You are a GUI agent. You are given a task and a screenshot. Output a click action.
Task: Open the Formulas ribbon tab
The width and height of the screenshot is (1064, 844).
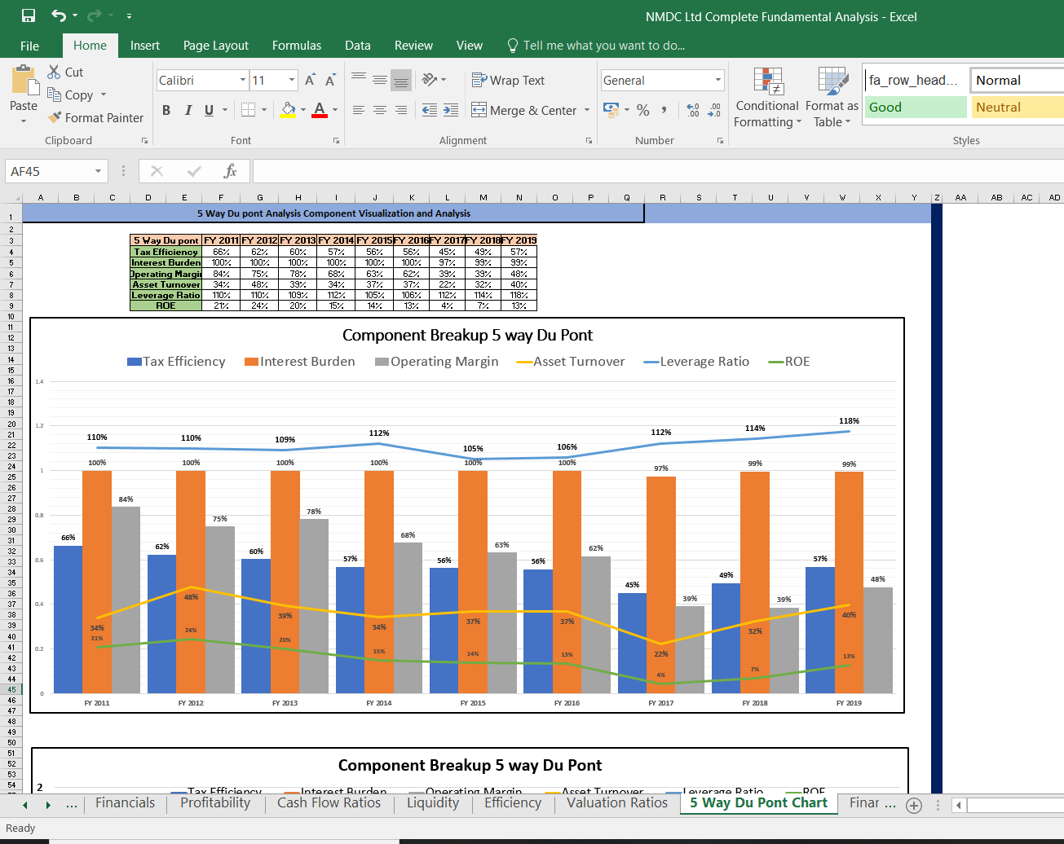click(x=297, y=46)
